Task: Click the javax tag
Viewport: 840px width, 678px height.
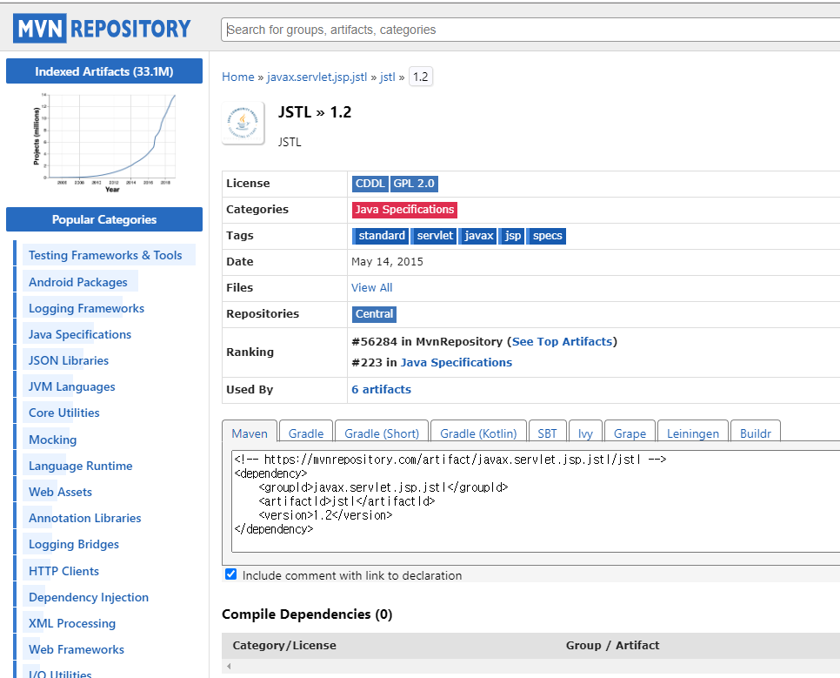Action: point(478,236)
